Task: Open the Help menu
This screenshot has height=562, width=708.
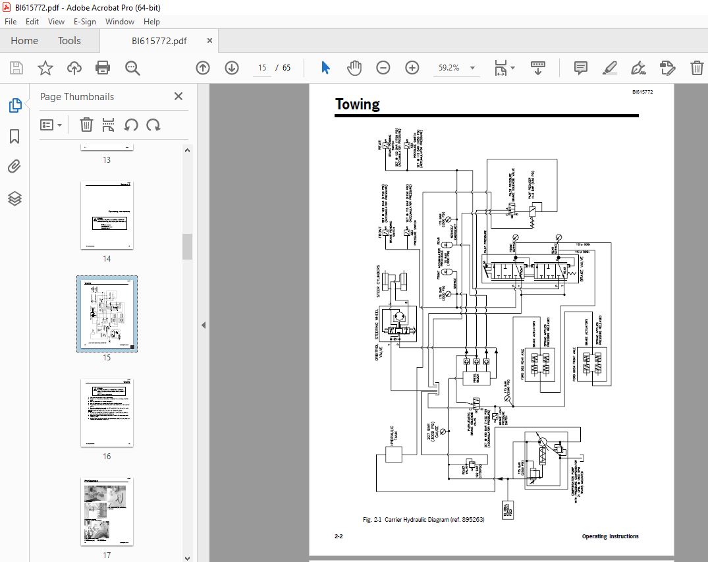Action: tap(151, 22)
